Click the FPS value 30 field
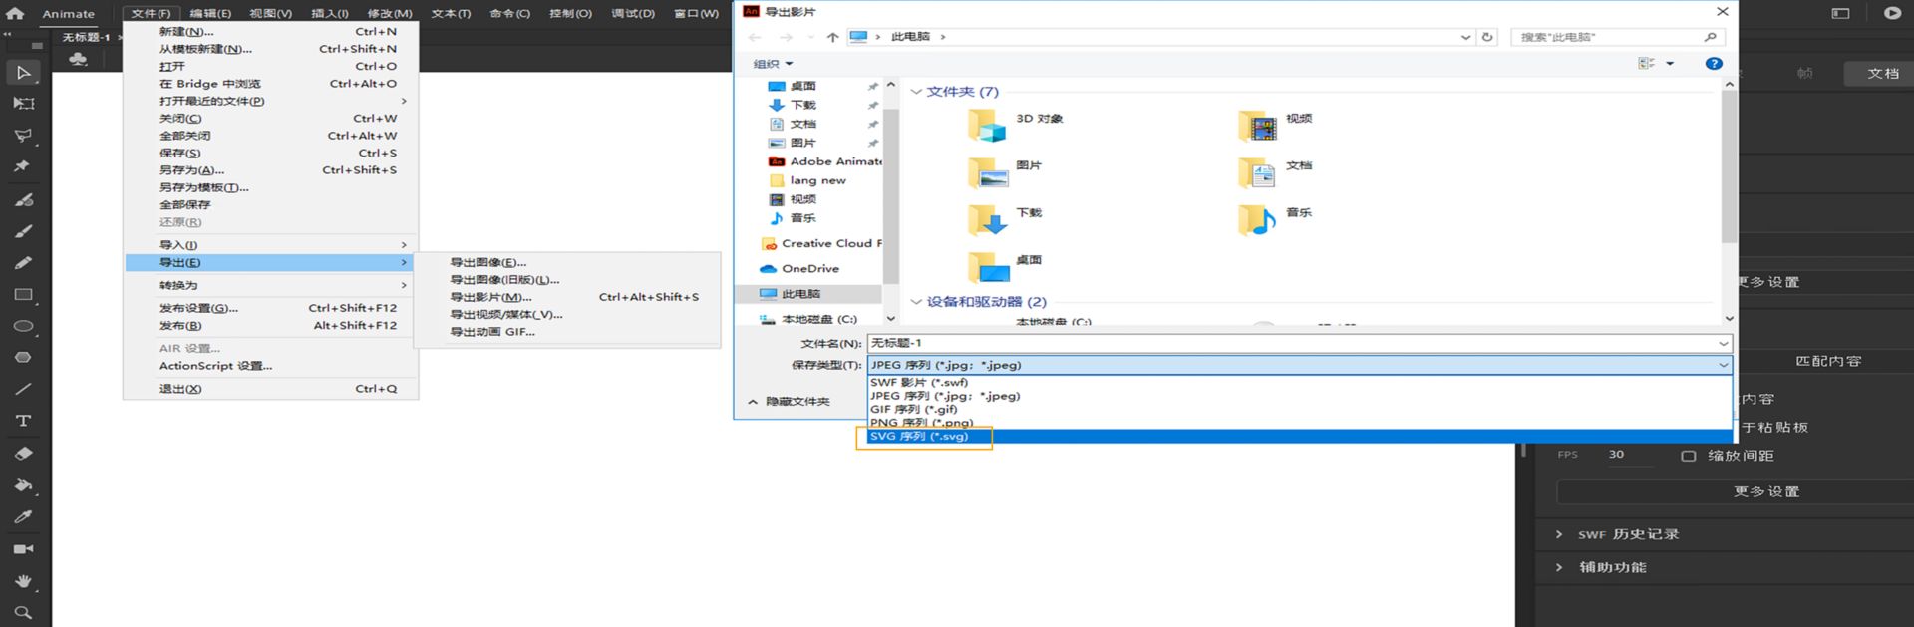 pos(1617,455)
